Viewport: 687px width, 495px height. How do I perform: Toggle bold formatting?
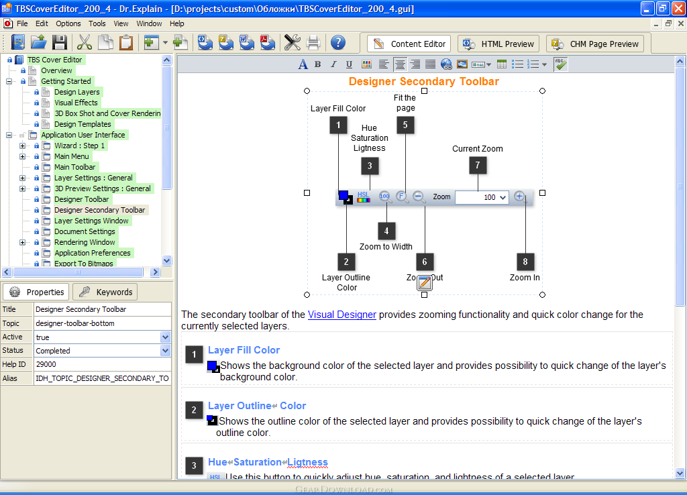(317, 64)
